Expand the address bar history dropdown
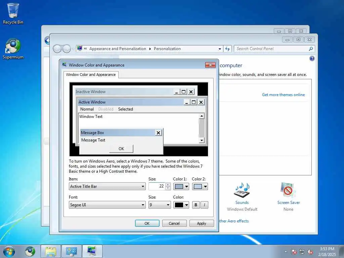The height and width of the screenshot is (258, 344). pos(220,49)
